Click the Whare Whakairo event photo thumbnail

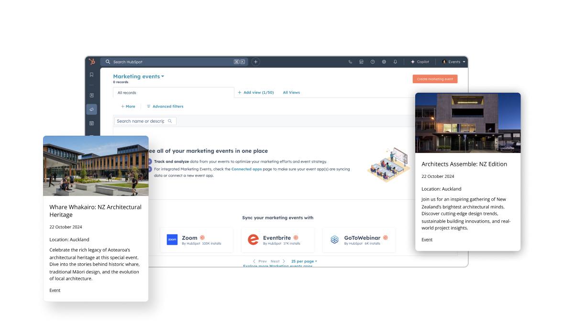[x=96, y=165]
